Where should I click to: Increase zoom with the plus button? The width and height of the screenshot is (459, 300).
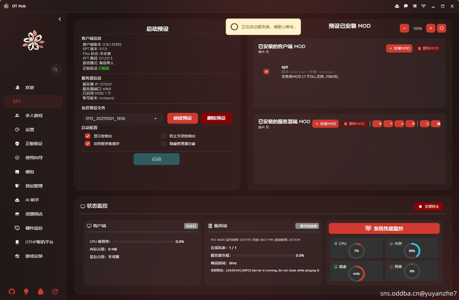point(431,28)
